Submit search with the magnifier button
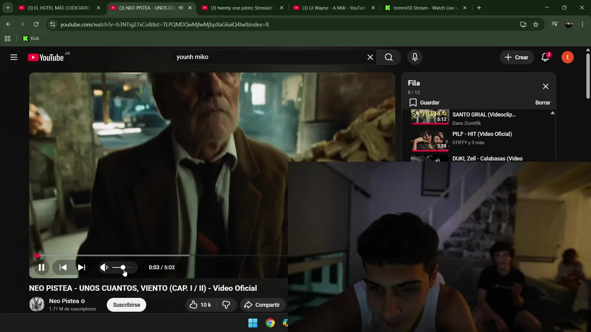This screenshot has width=591, height=332. [389, 57]
